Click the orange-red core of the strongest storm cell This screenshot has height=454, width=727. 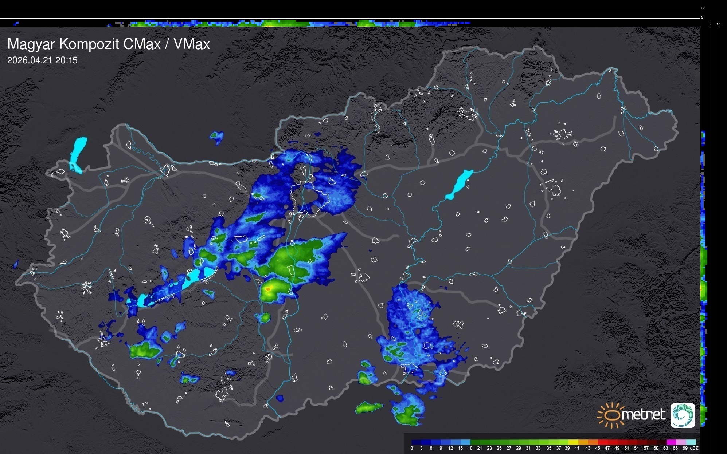click(268, 289)
